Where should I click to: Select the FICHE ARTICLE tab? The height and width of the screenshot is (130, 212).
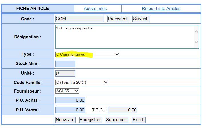tap(32, 9)
